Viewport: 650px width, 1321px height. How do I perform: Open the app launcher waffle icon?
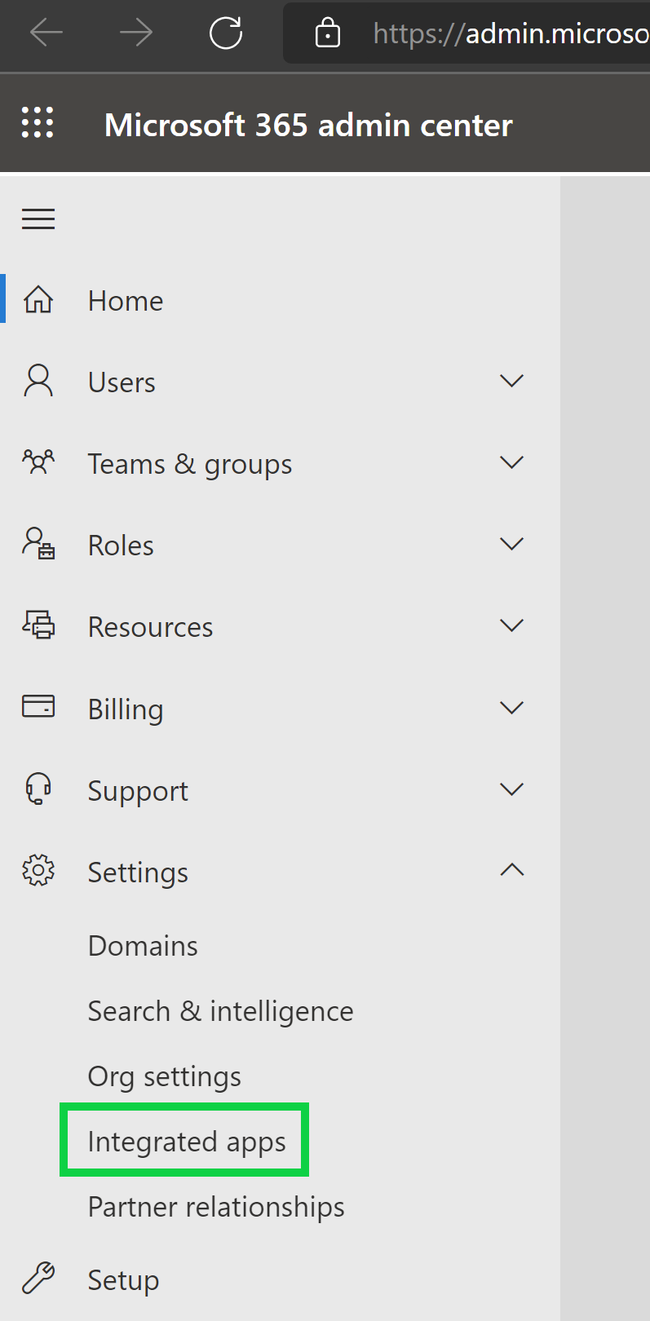38,123
